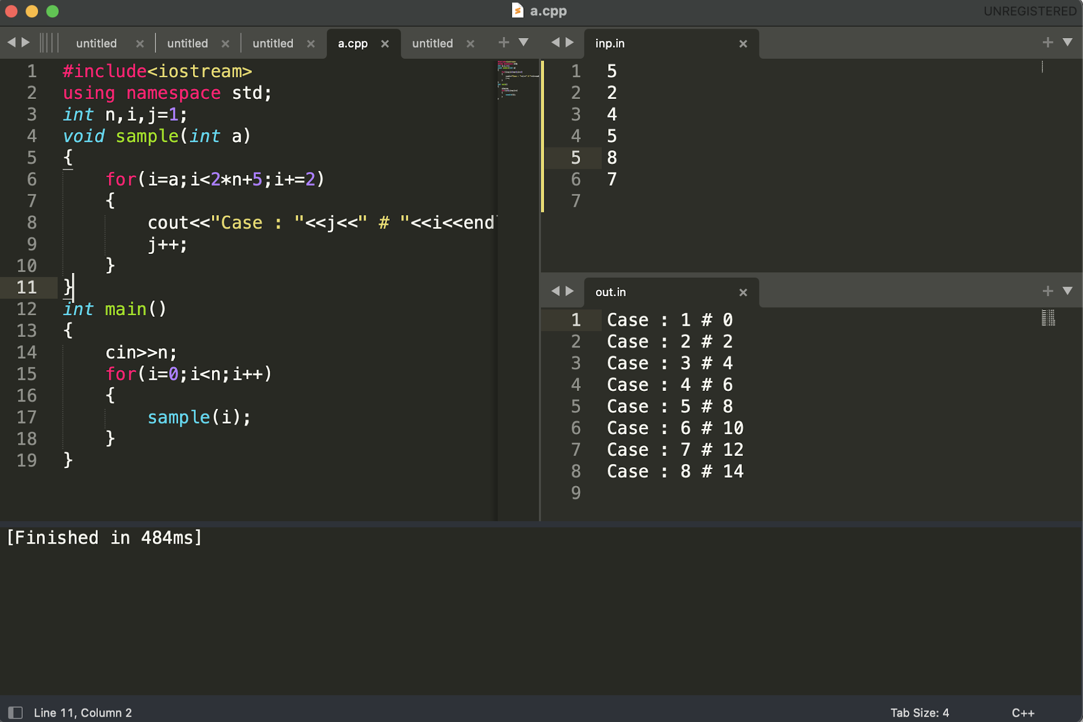Viewport: 1083px width, 722px height.
Task: Select the inp.in tab
Action: tap(610, 44)
